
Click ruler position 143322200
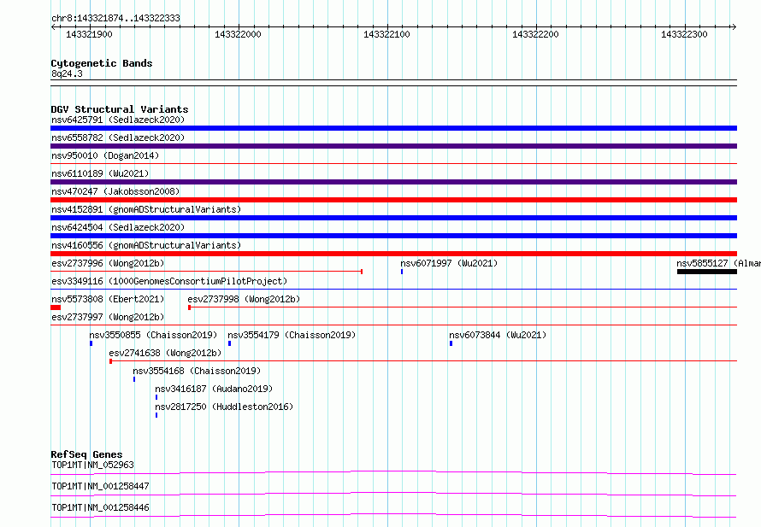535,34
